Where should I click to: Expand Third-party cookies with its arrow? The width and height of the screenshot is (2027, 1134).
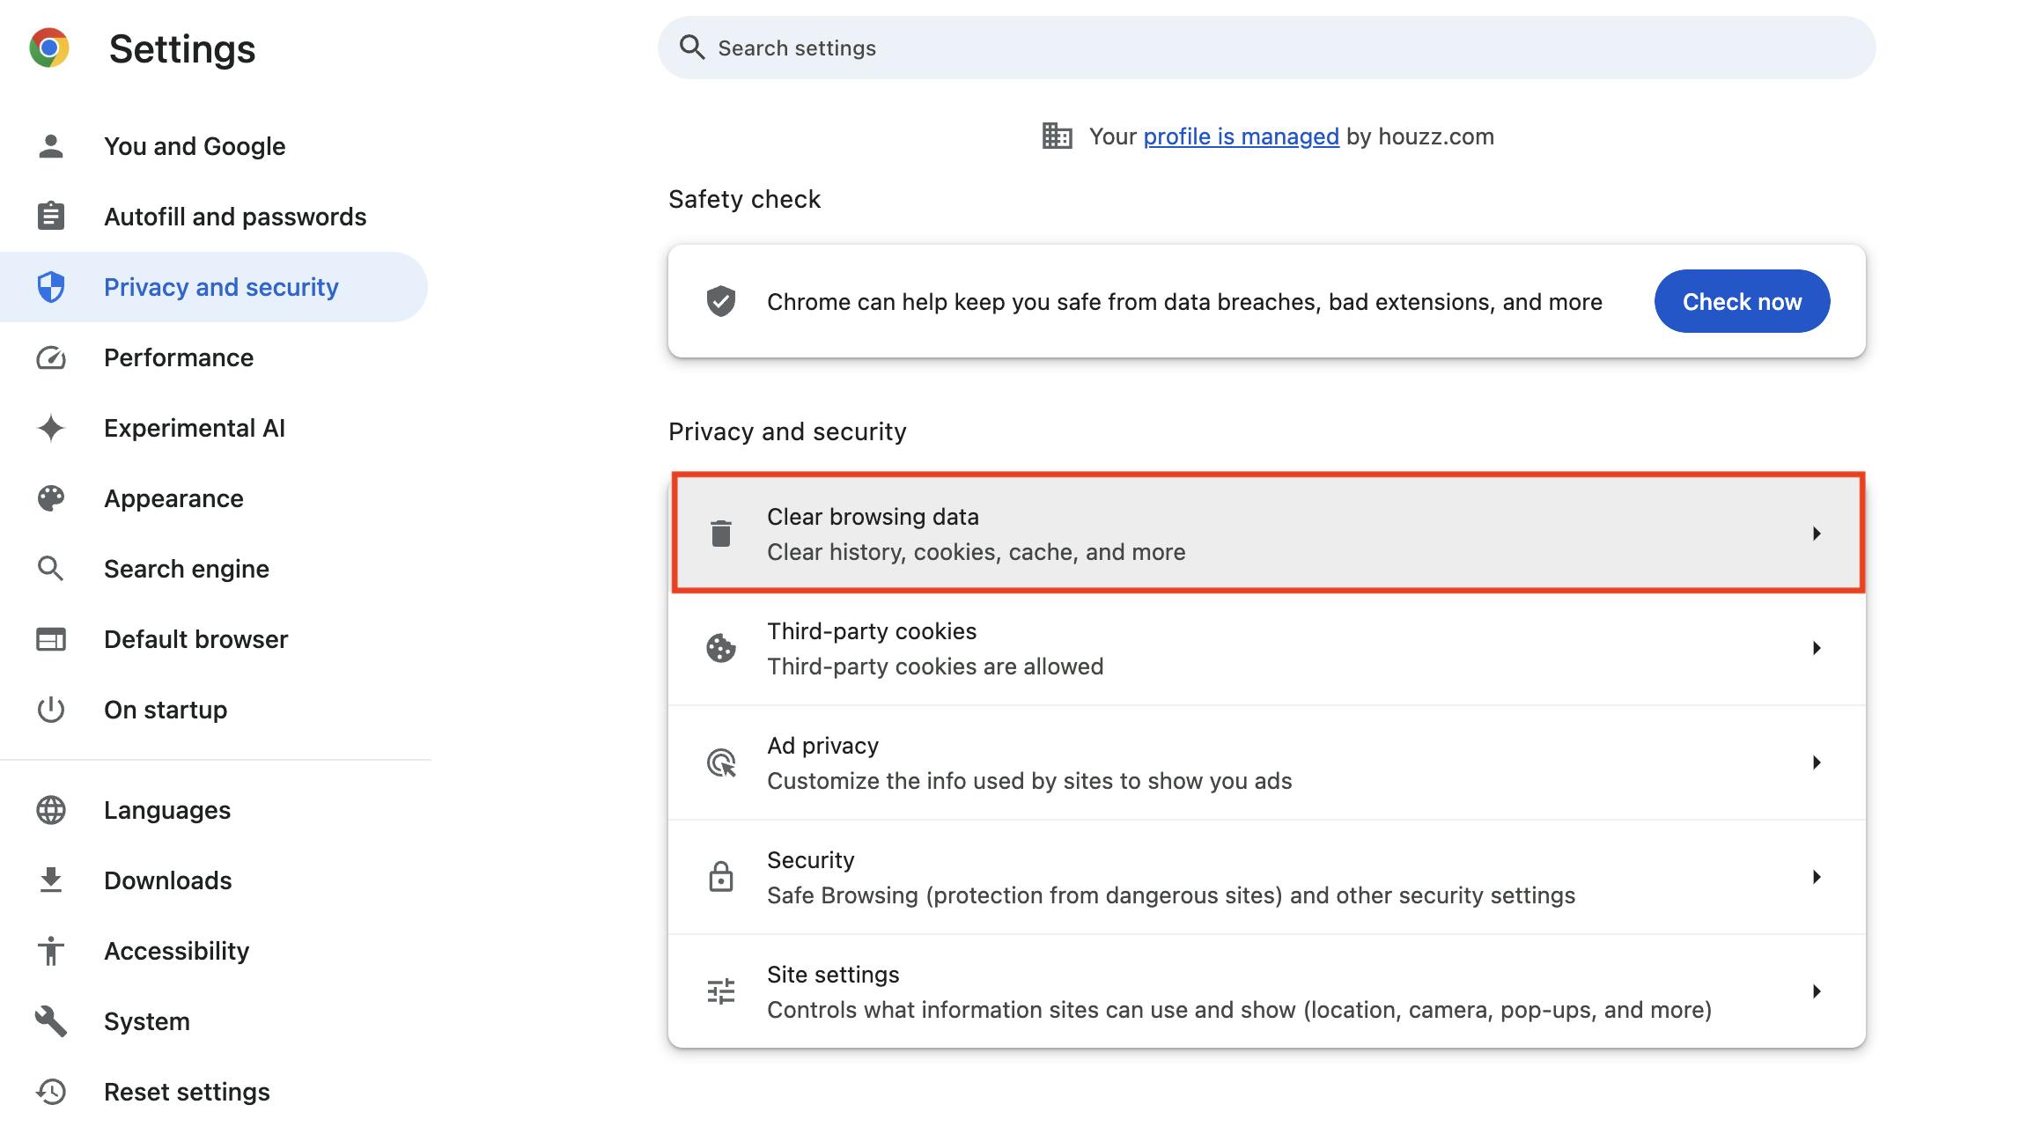pos(1817,648)
